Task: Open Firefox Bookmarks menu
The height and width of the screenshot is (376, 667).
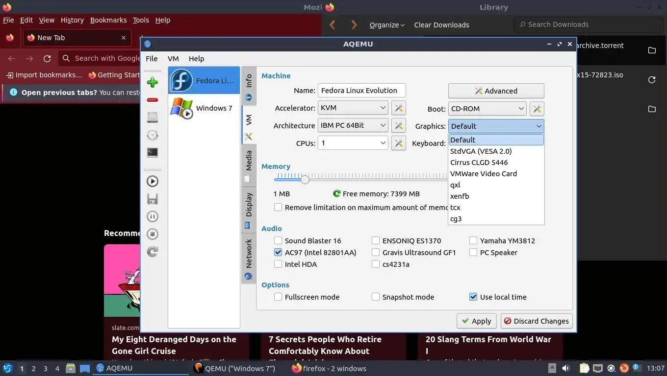Action: (108, 20)
